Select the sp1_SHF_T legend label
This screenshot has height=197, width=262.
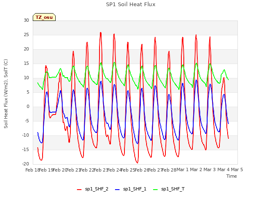pos(173,189)
